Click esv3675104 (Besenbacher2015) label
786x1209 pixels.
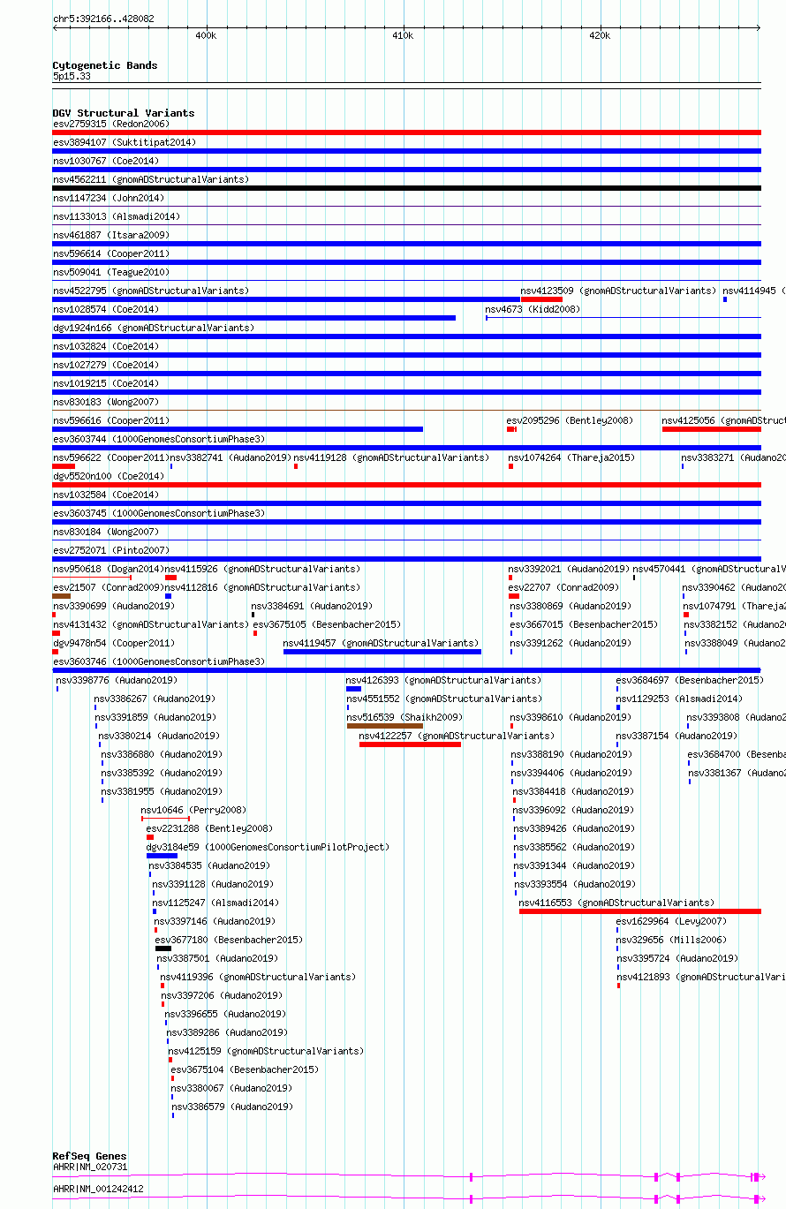tap(245, 1069)
